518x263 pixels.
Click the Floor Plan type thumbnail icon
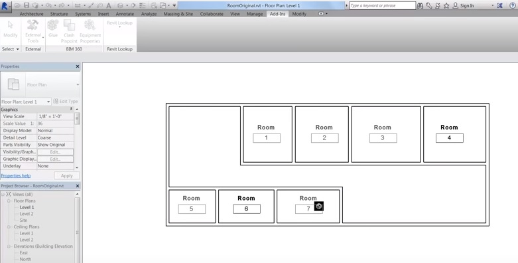pyautogui.click(x=13, y=84)
